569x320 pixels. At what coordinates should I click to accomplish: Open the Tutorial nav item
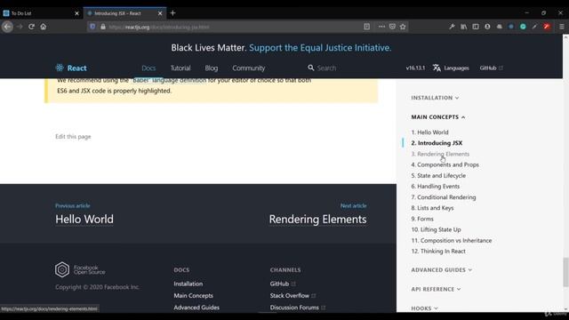pos(180,68)
